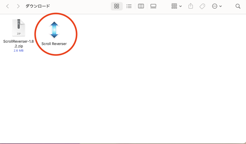Select the ZIP archive file icon

[x=18, y=28]
